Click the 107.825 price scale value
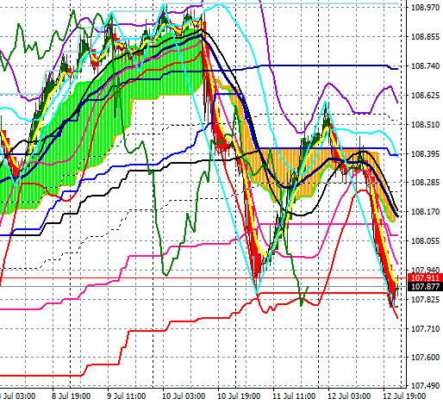The width and height of the screenshot is (443, 405). click(x=426, y=300)
